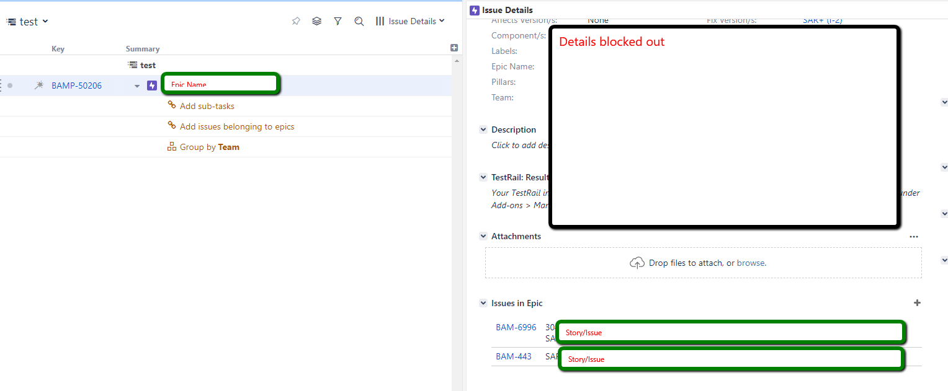Open the test structure selector dropdown
Image resolution: width=948 pixels, height=391 pixels.
click(27, 22)
